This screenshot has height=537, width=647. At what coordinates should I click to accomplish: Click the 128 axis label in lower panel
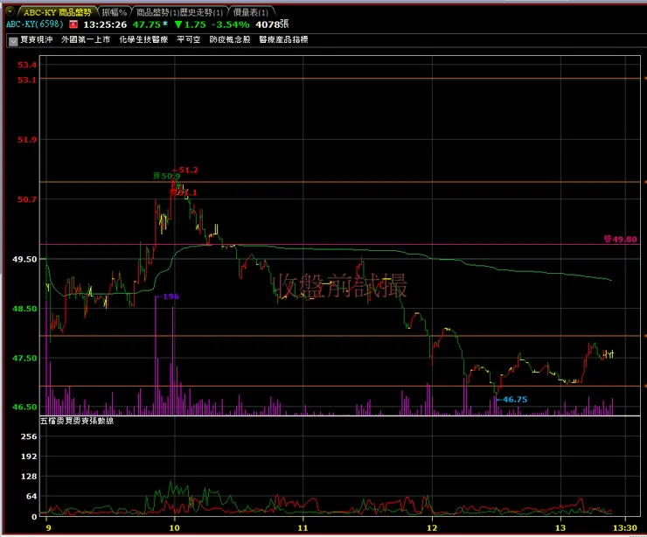29,477
